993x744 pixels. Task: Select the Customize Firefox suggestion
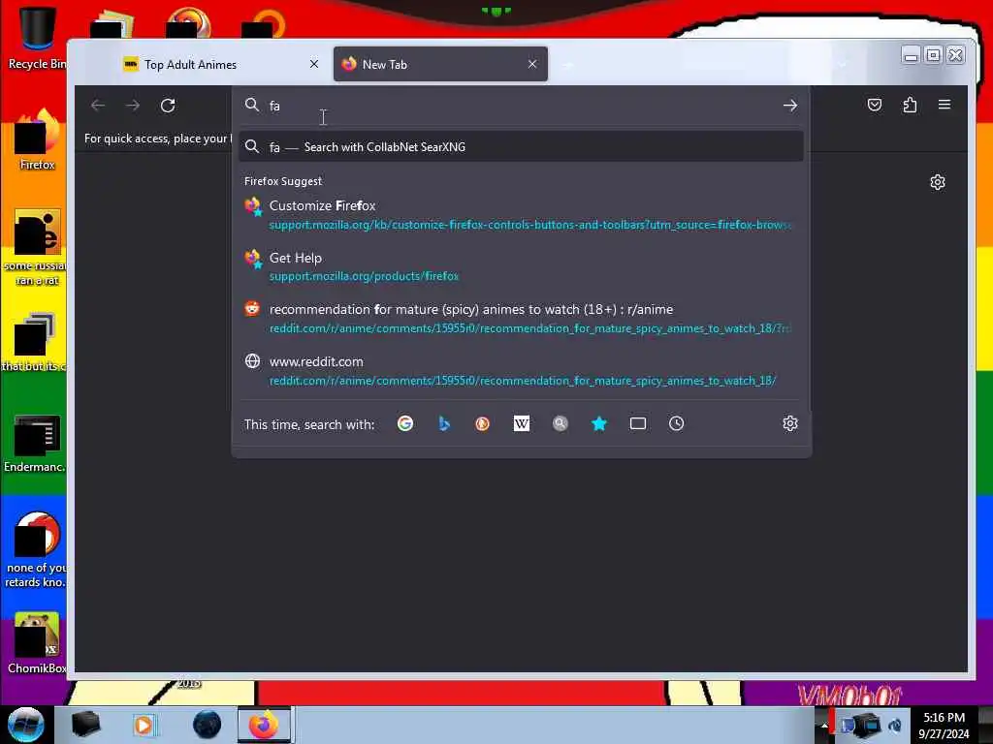click(x=521, y=214)
